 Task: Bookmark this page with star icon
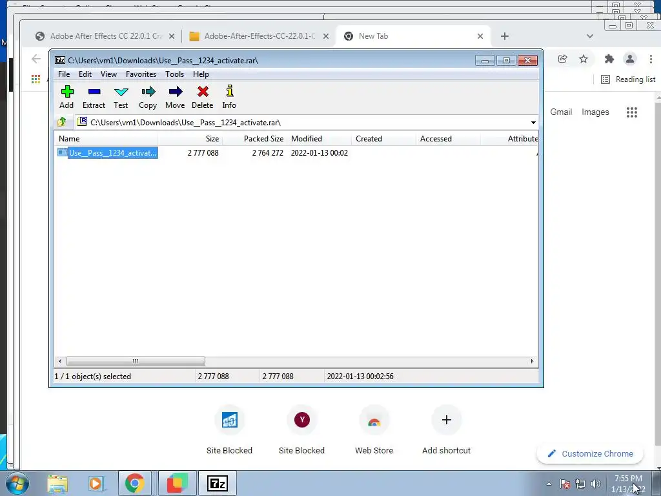[584, 59]
